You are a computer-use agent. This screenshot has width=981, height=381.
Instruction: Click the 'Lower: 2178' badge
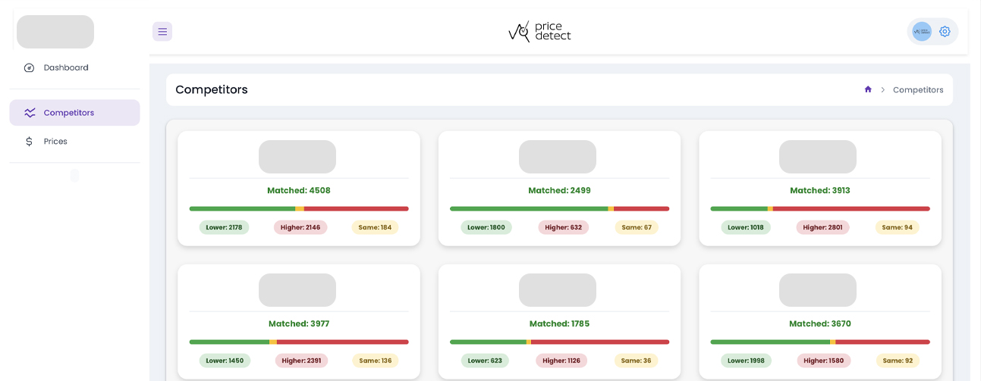click(x=224, y=227)
